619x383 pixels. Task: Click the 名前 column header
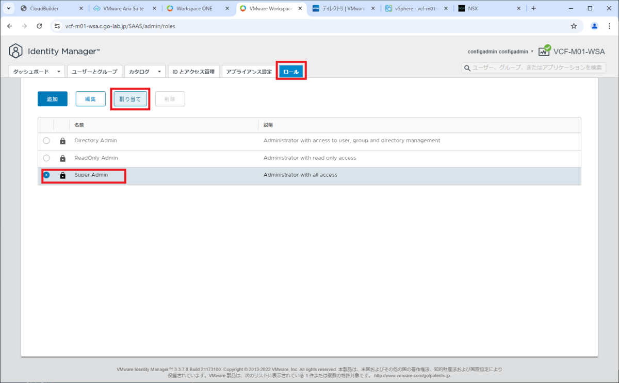click(79, 125)
